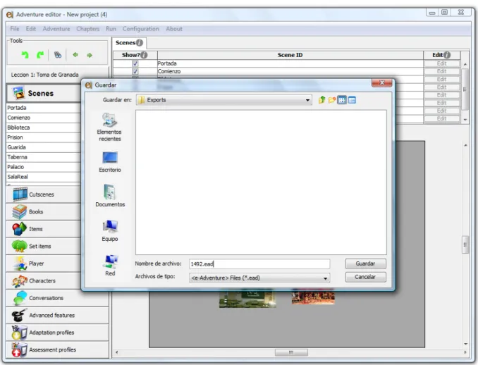Close the Guardar dialog
This screenshot has height=365, width=478.
tap(381, 83)
